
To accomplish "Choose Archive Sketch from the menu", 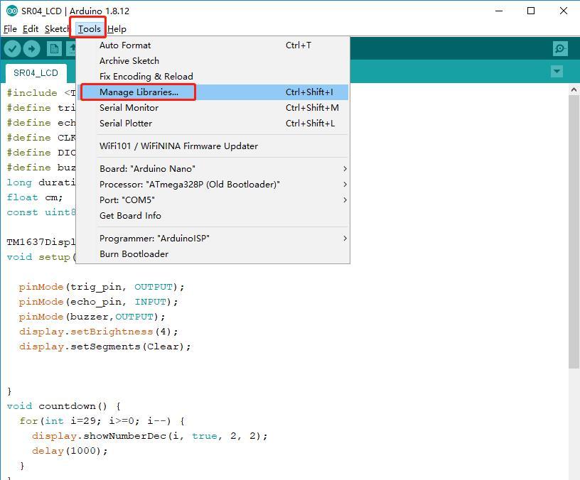I will [213, 60].
